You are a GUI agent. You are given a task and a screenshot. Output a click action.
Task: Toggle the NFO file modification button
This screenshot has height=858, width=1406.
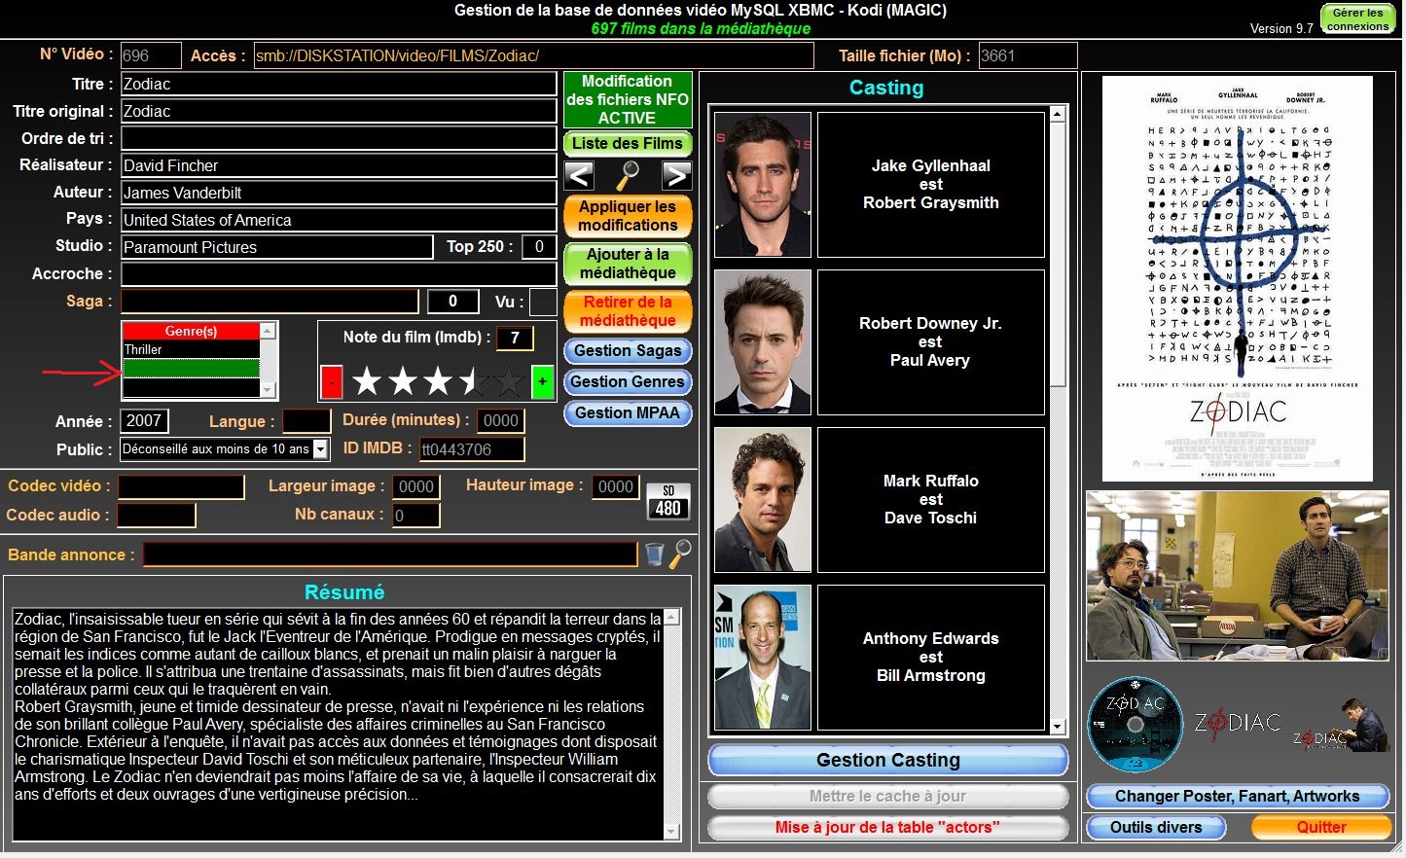[628, 99]
